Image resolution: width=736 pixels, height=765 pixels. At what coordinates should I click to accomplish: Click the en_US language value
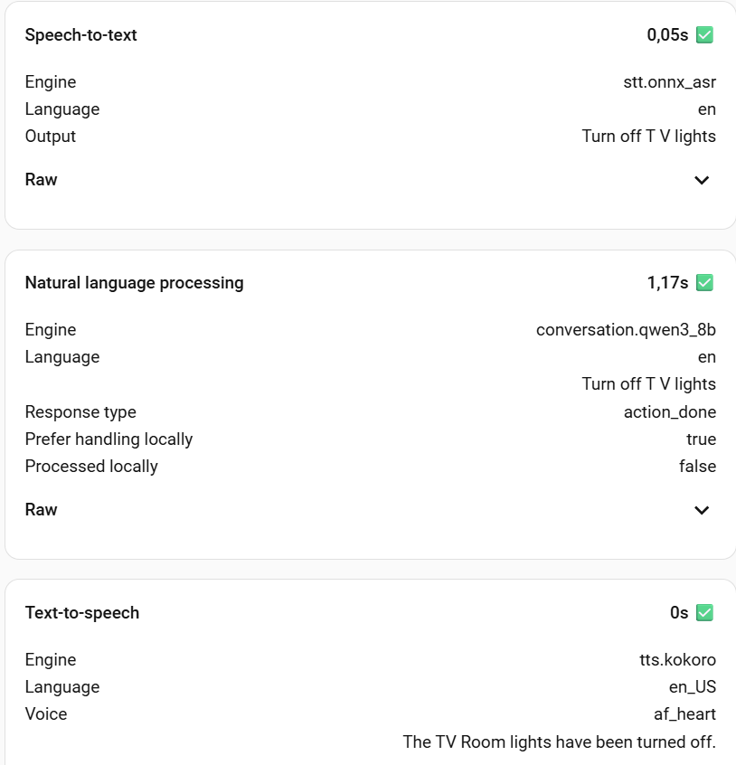(x=692, y=687)
